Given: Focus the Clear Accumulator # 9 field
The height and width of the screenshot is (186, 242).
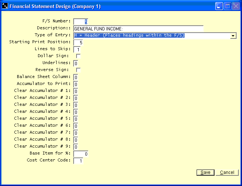Looking at the screenshot, I should click(76, 147).
